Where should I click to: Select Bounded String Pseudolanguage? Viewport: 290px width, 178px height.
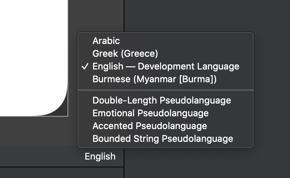(x=163, y=139)
